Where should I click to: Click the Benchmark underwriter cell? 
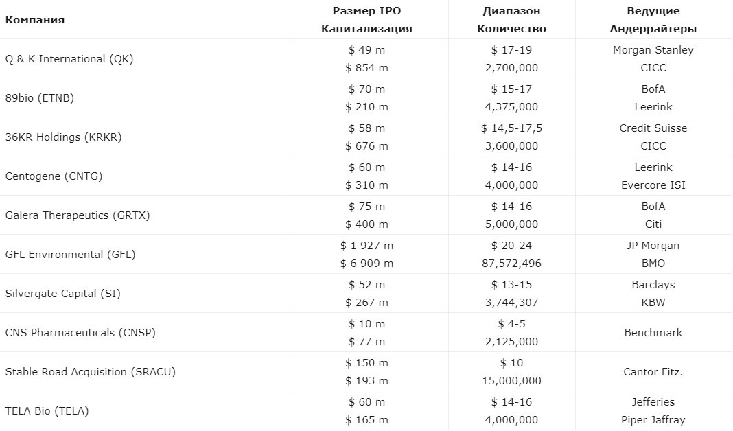click(653, 333)
